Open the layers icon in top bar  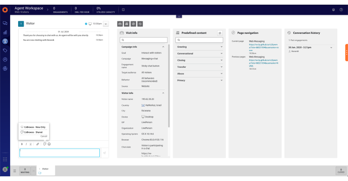[x=333, y=10]
